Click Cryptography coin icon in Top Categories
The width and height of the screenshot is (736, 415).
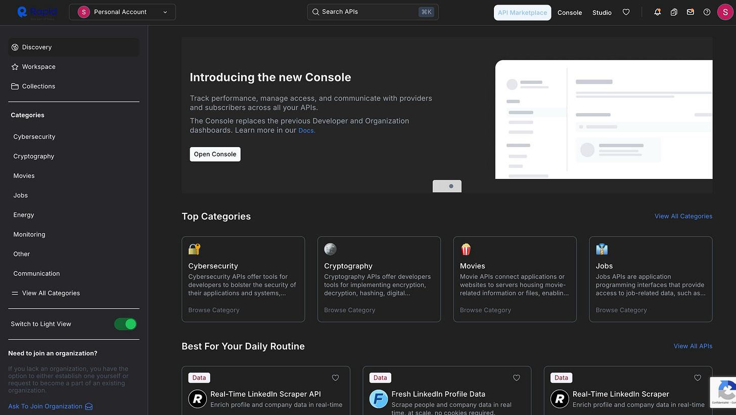click(330, 249)
